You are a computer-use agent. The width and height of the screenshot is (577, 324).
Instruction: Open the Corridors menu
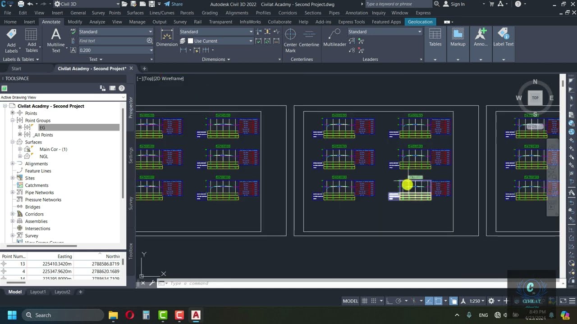pos(288,13)
